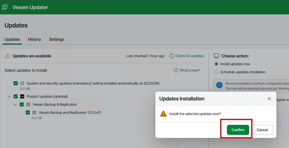Open the History tab
Viewport: 289px width, 148px height.
coord(35,39)
